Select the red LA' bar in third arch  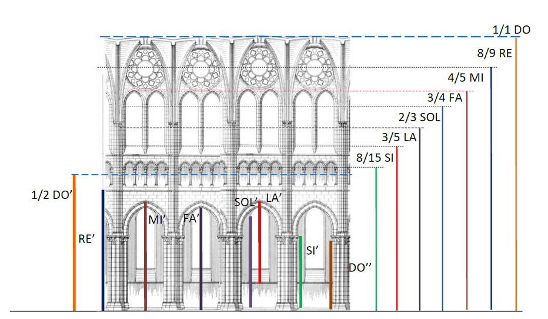pyautogui.click(x=260, y=242)
